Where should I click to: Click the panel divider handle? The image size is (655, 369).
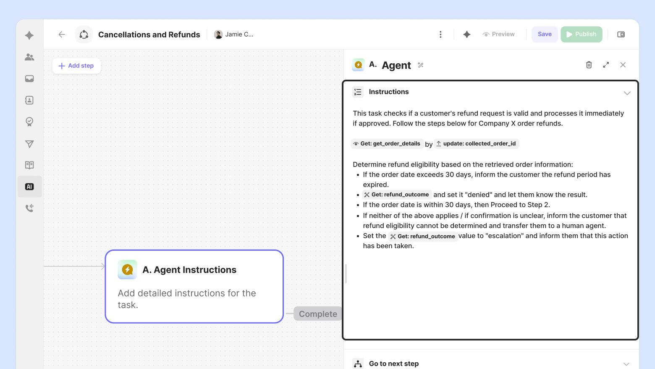pyautogui.click(x=346, y=273)
